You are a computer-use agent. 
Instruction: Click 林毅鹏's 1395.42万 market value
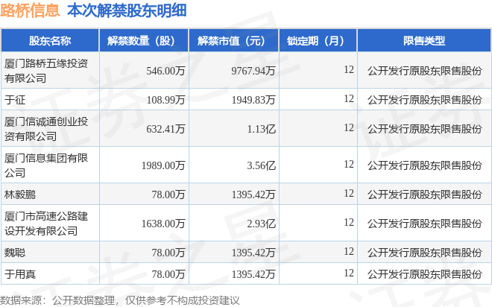253,194
